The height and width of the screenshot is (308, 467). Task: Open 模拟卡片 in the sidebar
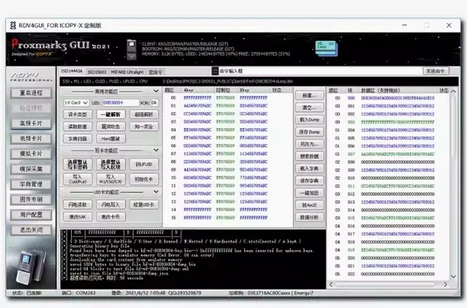pyautogui.click(x=31, y=154)
